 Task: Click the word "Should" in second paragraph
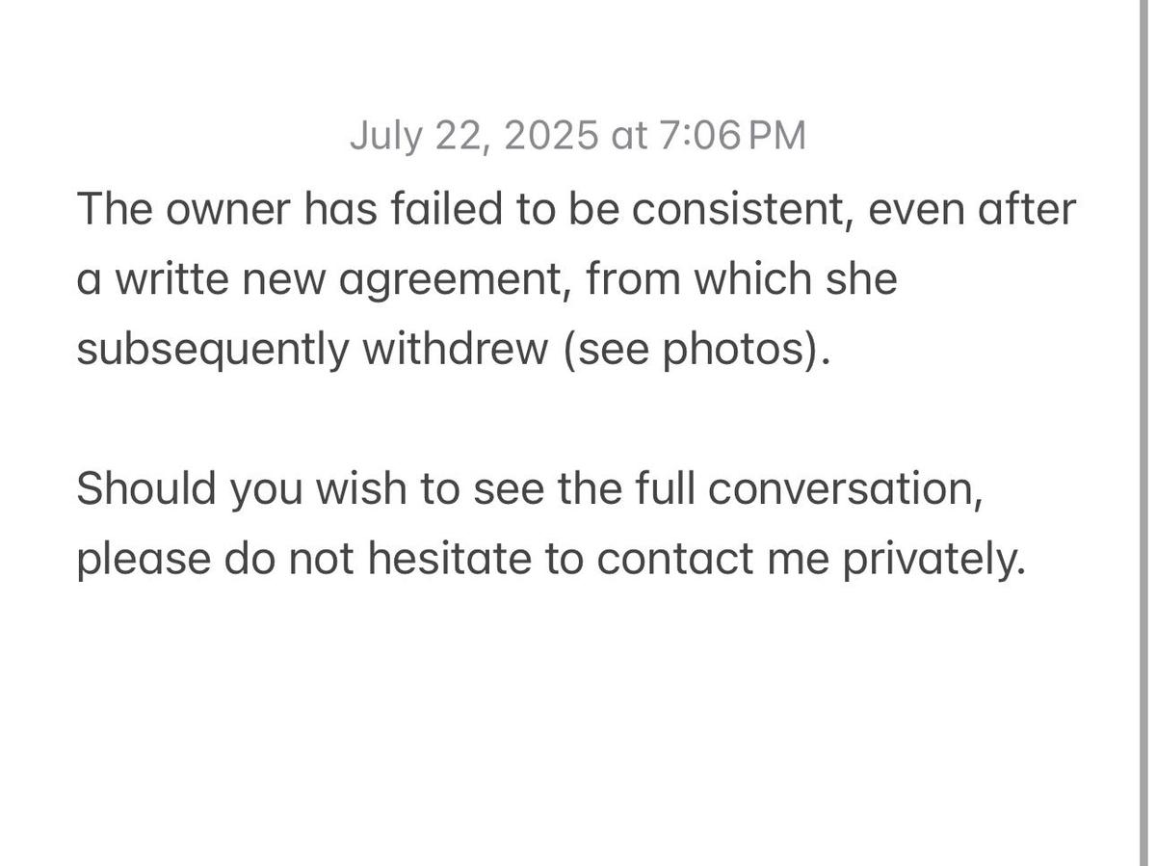tap(146, 488)
